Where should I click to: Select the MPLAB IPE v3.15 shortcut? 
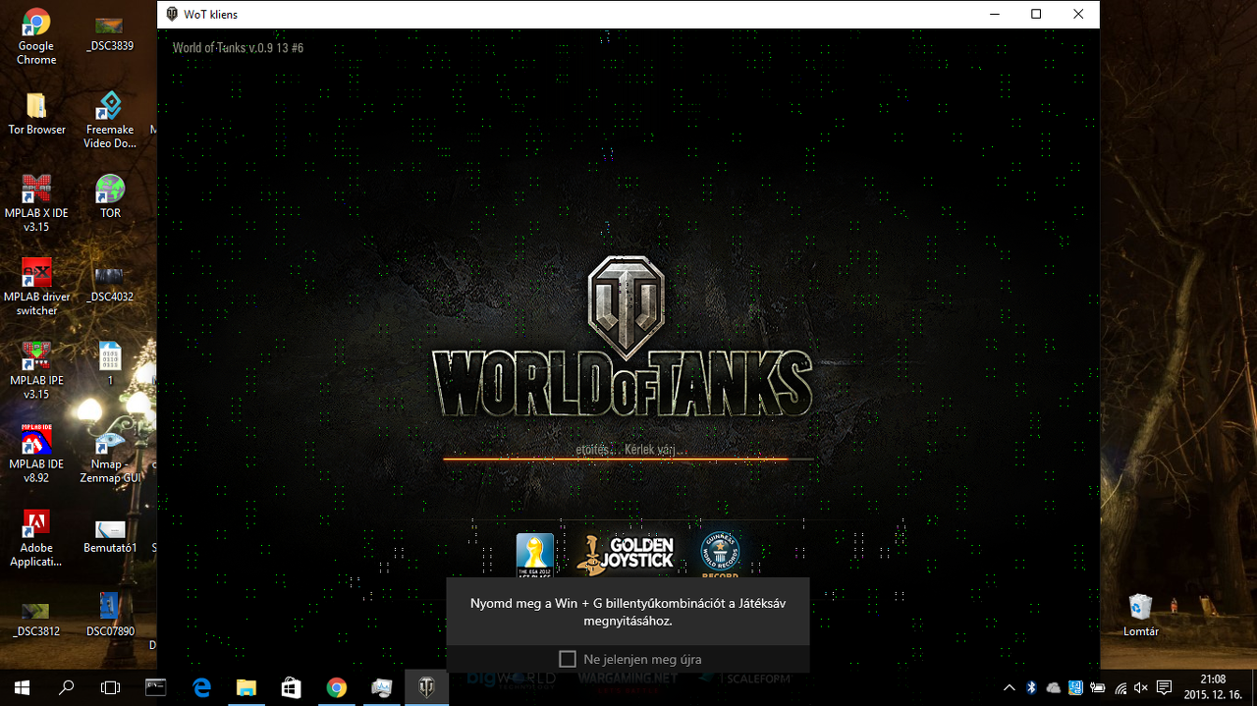pos(36,371)
